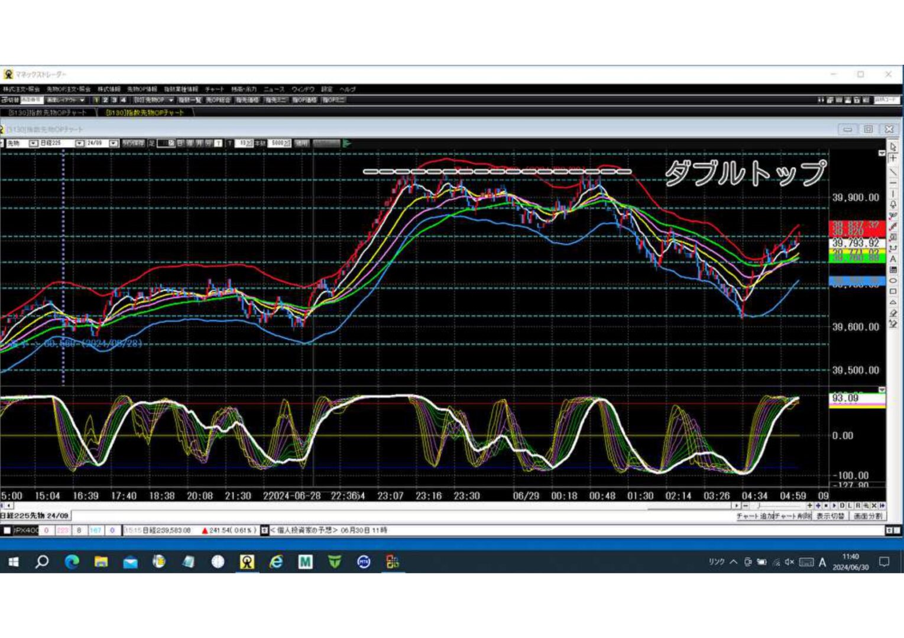Select the arrow pointer tool in drawing toolbar
This screenshot has height=638, width=904.
click(893, 147)
